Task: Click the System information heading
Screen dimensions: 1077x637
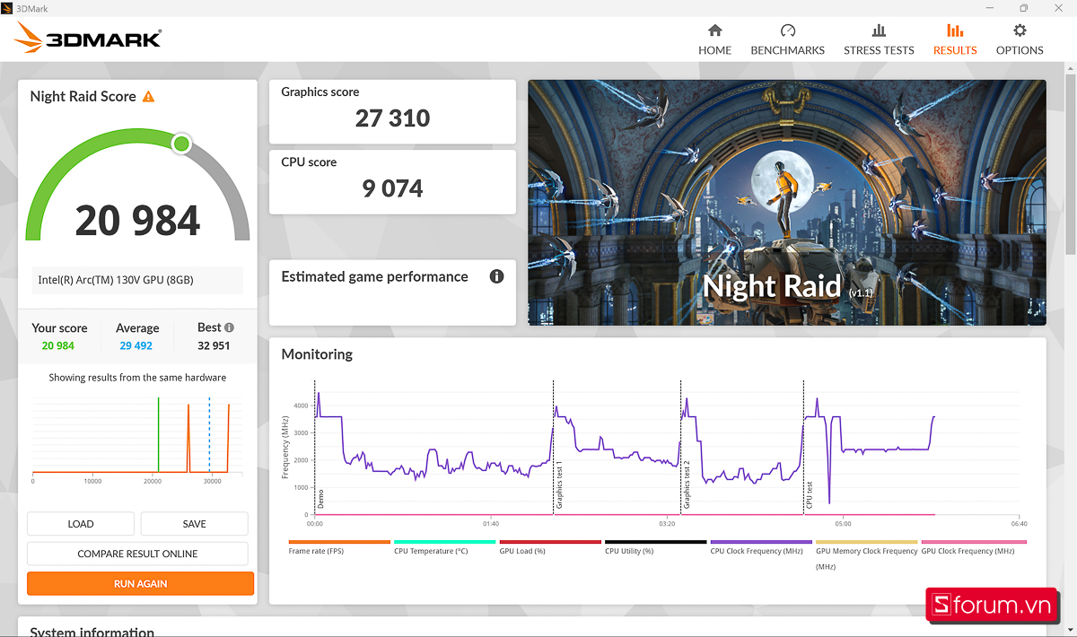Action: 92,632
